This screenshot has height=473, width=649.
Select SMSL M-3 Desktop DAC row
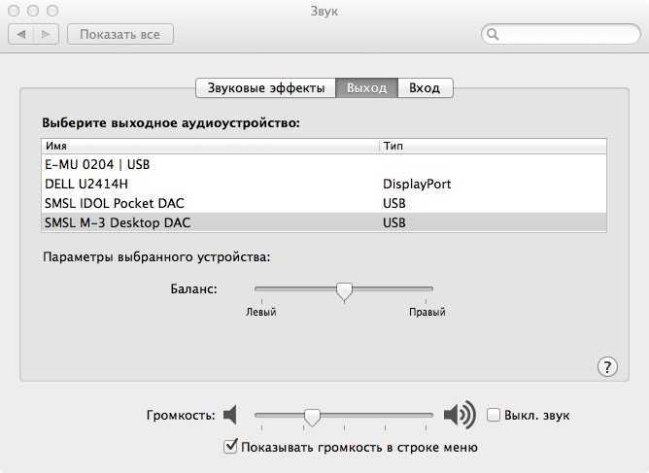coord(324,222)
